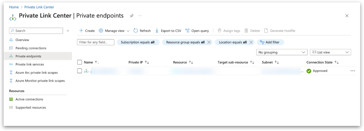The width and height of the screenshot is (364, 131).
Task: Remove the Resource group equals all filter
Action: (209, 42)
